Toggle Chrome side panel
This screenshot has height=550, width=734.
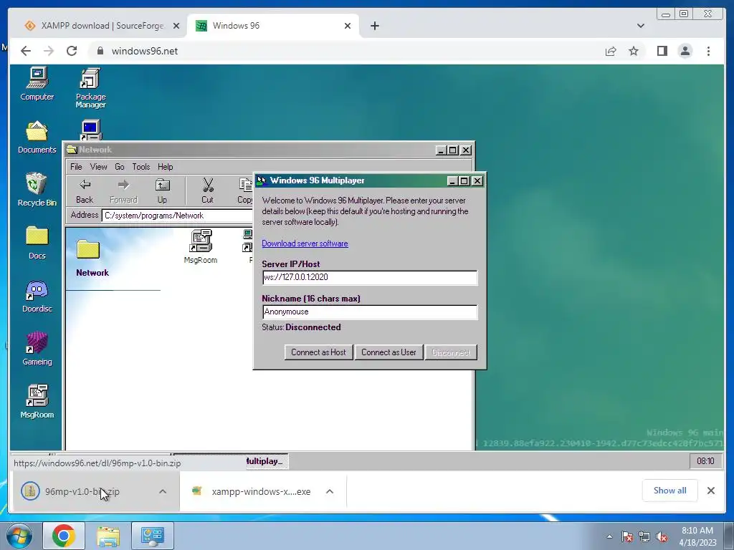662,51
